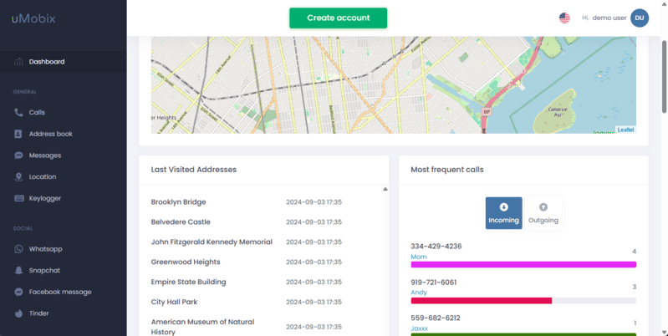Click the Calls phone icon
The width and height of the screenshot is (668, 336).
tap(19, 112)
